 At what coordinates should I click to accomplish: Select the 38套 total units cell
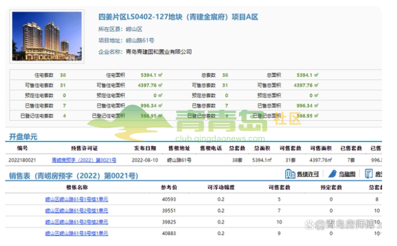[237, 160]
